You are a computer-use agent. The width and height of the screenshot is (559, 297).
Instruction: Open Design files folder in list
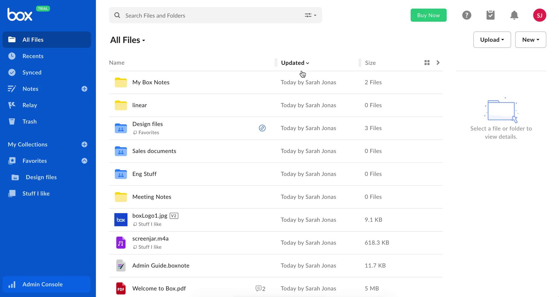(x=148, y=124)
